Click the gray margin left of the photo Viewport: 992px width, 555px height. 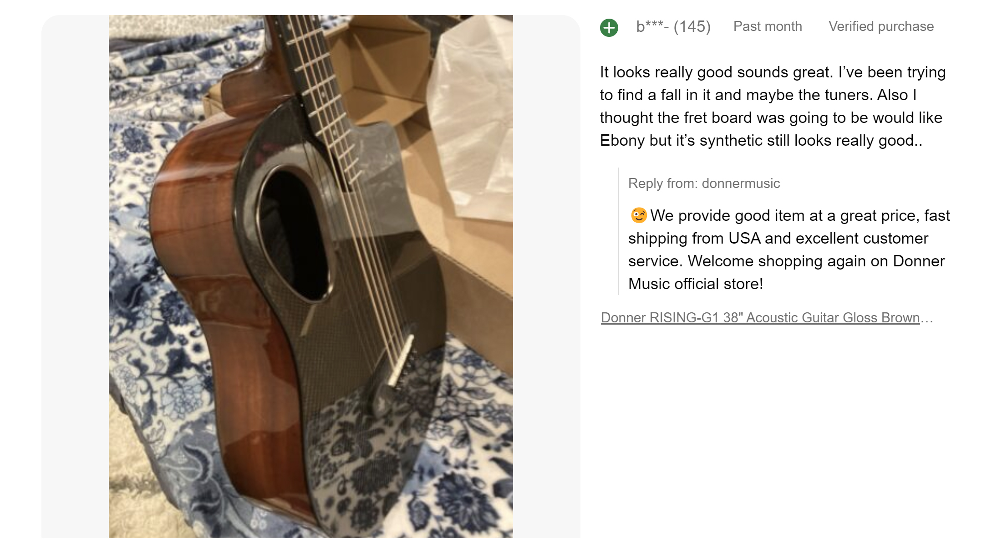75,273
